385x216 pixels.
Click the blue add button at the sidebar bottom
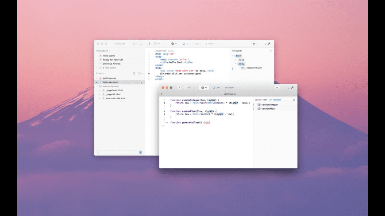click(141, 153)
